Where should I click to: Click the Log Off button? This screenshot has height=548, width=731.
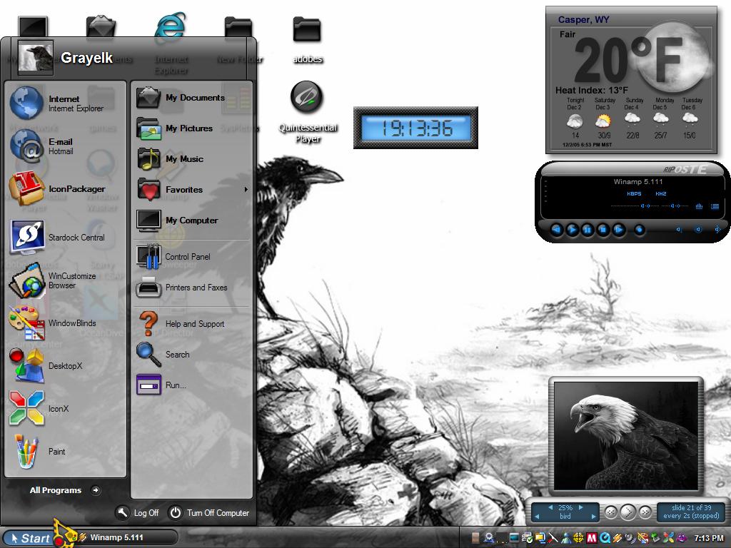pos(138,512)
